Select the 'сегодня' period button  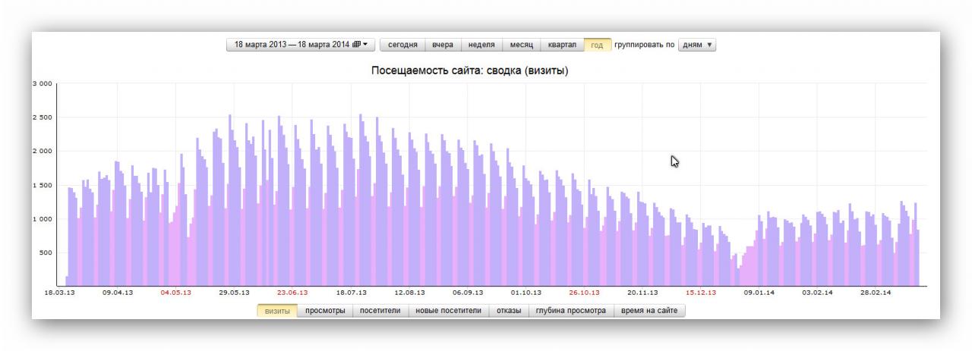click(402, 45)
